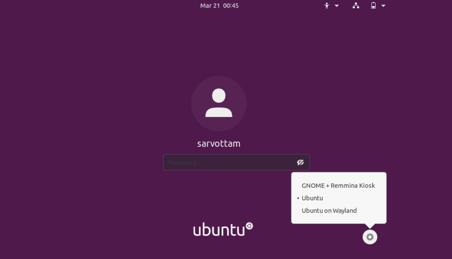Select the Ubuntu session option

(x=312, y=198)
